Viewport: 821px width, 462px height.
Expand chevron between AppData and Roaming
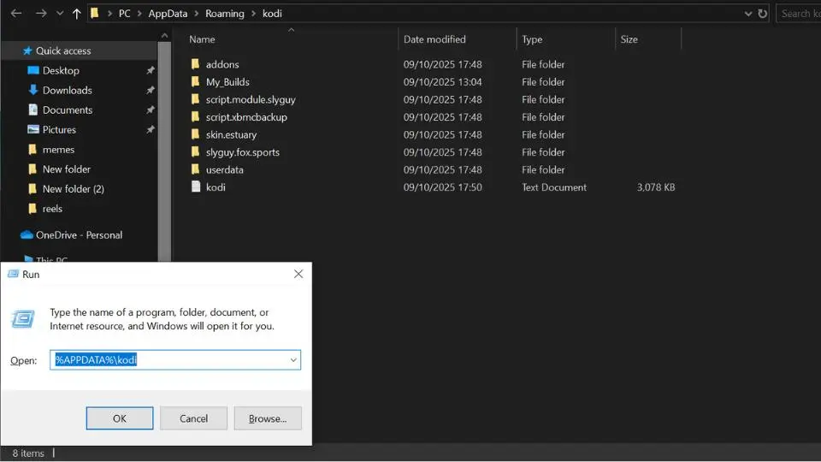tap(197, 14)
